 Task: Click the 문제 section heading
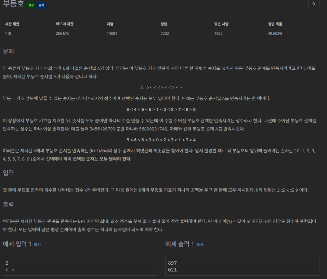(x=8, y=51)
